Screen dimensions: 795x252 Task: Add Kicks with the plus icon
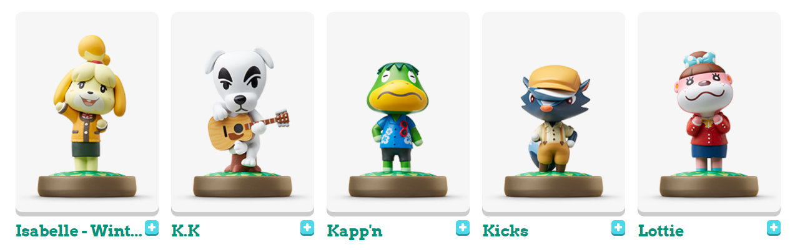tap(618, 228)
